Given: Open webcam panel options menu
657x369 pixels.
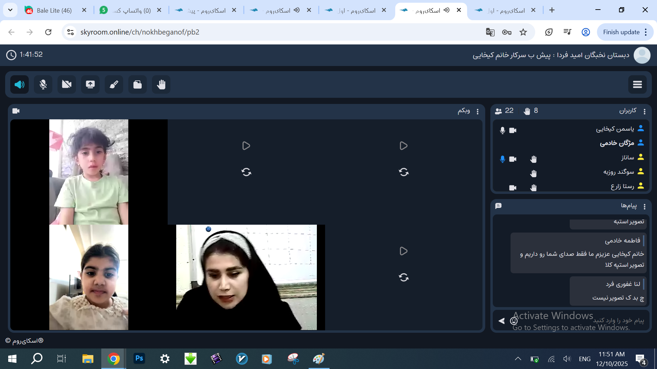Looking at the screenshot, I should (478, 111).
